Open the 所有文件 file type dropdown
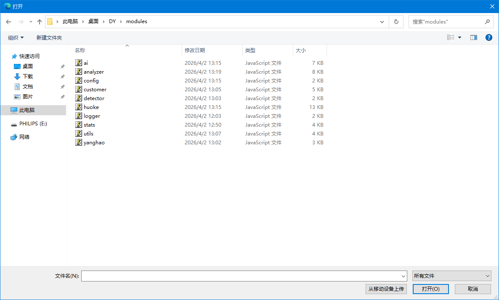The image size is (499, 300). (451, 276)
